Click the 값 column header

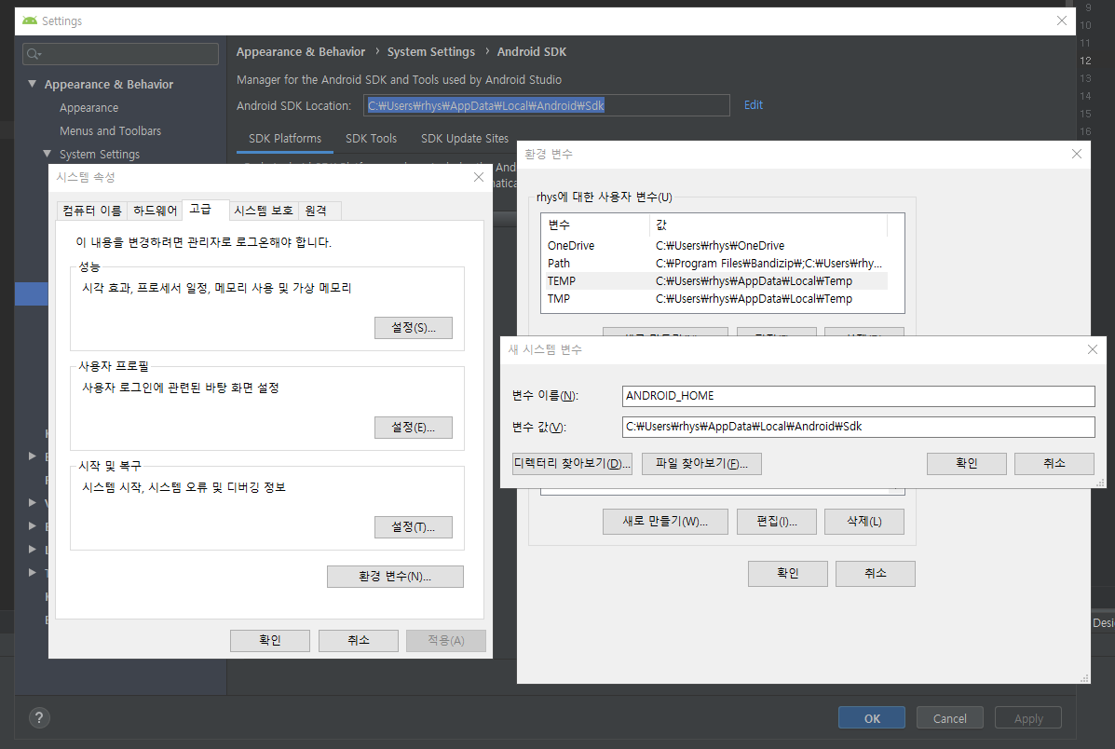point(768,225)
